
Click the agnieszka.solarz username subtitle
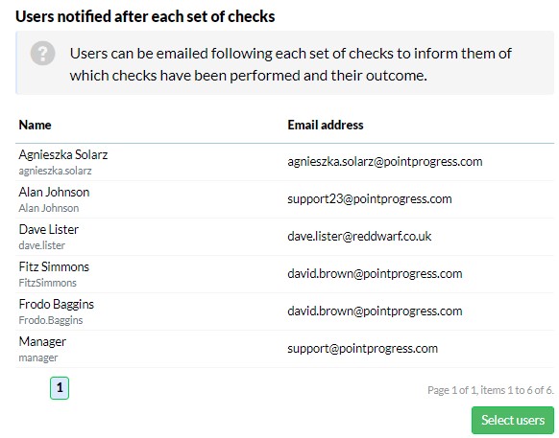click(x=56, y=171)
